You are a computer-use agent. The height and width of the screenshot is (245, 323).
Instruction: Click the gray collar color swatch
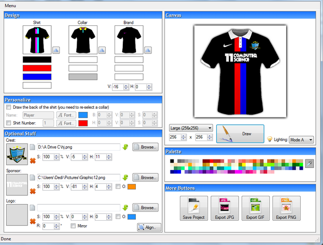coord(83,77)
